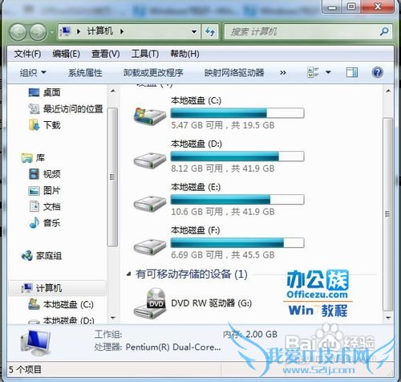
Task: Click the status bar text 5 个项目
Action: tap(25, 369)
